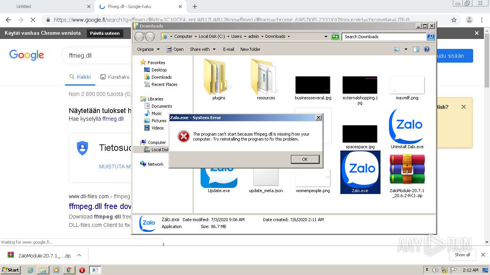Screen dimensions: 490x275
Task: Click the Search Downloads field
Action: (384, 37)
